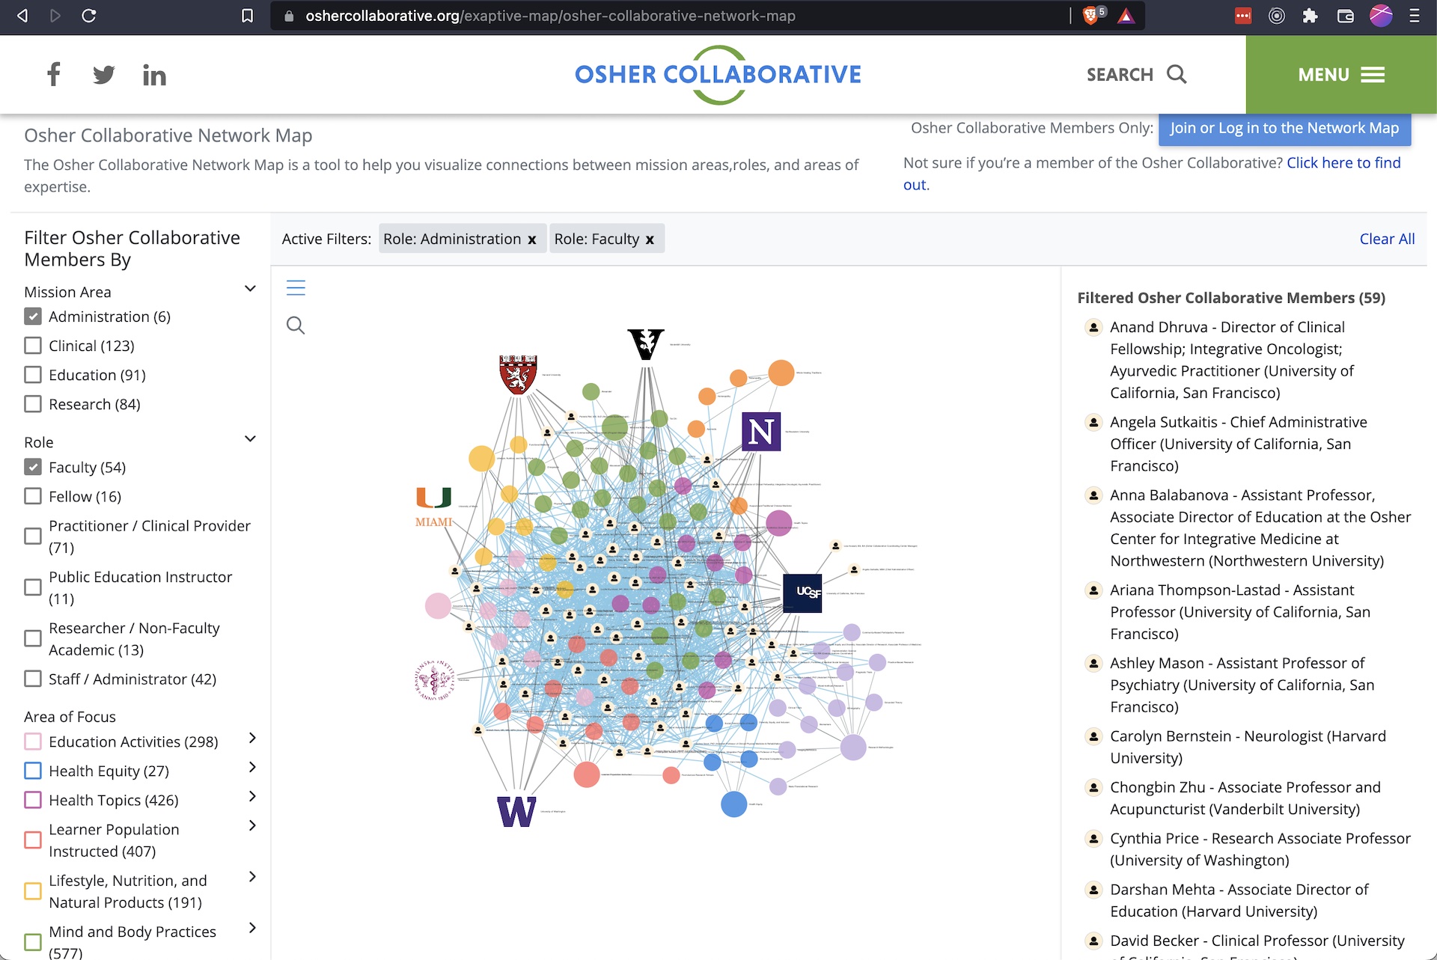Check Staff / Administrator (42)
Viewport: 1437px width, 960px height.
pyautogui.click(x=33, y=679)
